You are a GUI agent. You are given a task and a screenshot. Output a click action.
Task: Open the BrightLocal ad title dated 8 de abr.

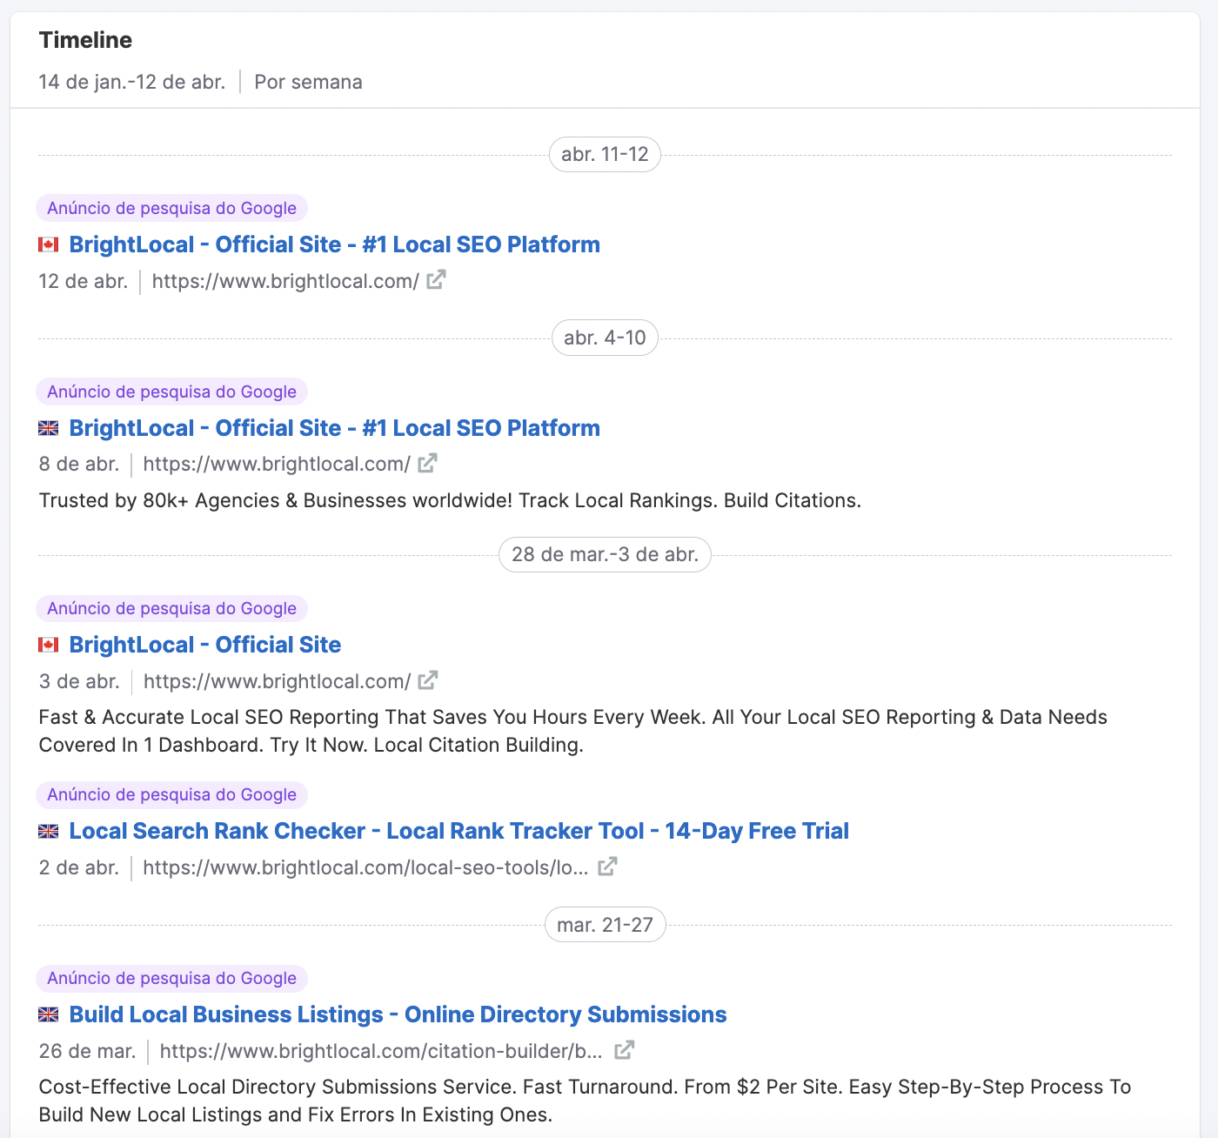click(334, 428)
